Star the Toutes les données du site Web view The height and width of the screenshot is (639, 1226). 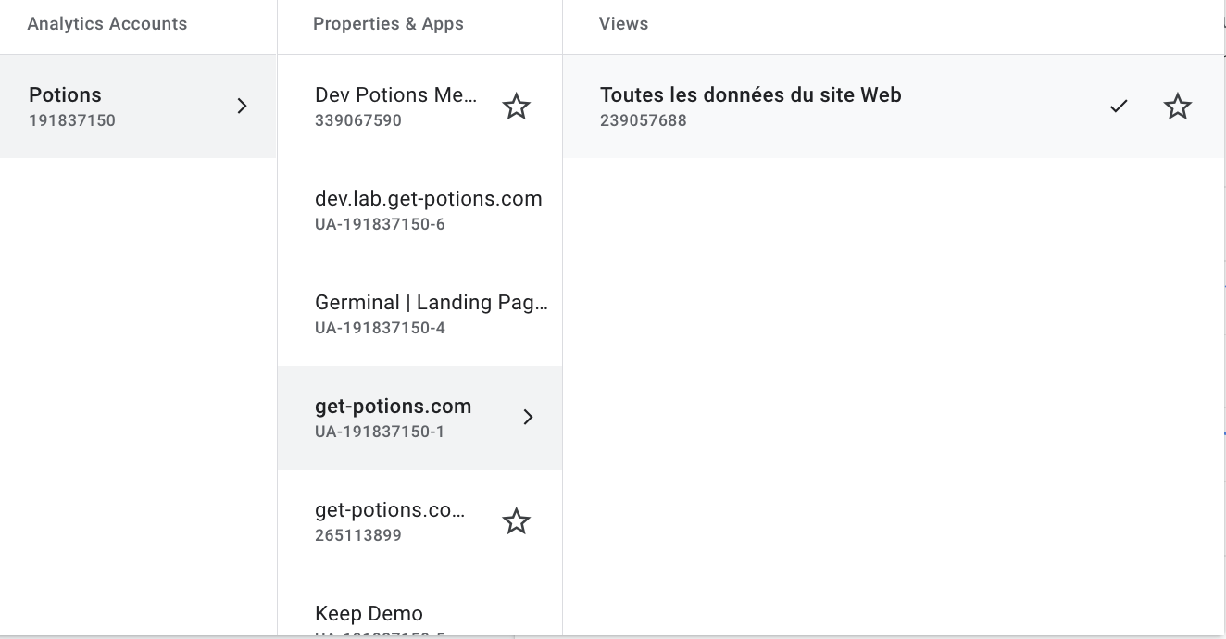(x=1177, y=106)
